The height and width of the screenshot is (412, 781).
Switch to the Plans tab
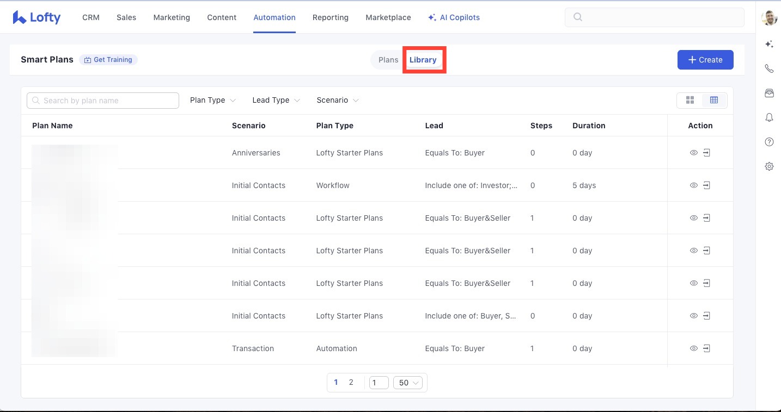pos(388,60)
